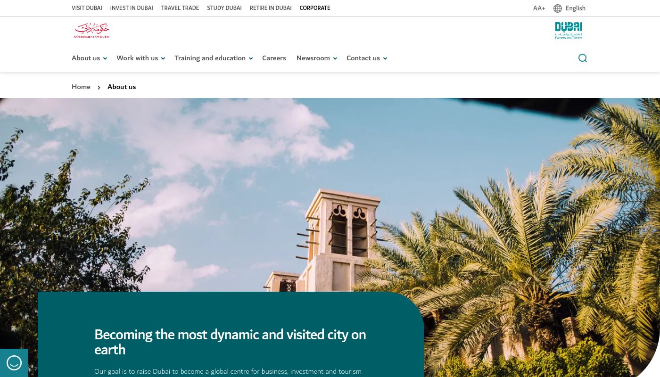Open the TRAVEL TRADE link
This screenshot has width=660, height=377.
click(180, 8)
